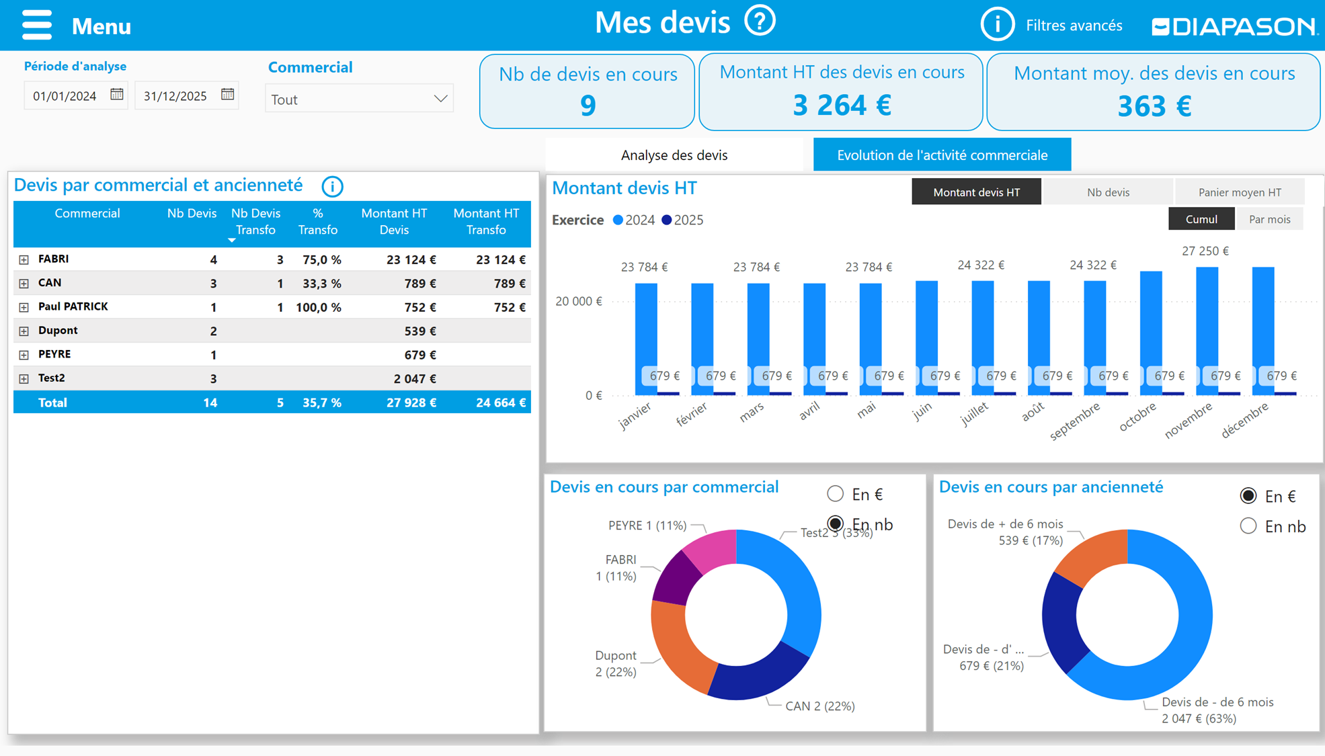Viewport: 1325px width, 756px height.
Task: Click sort arrow under Nb Devis Transfo
Action: [x=232, y=241]
